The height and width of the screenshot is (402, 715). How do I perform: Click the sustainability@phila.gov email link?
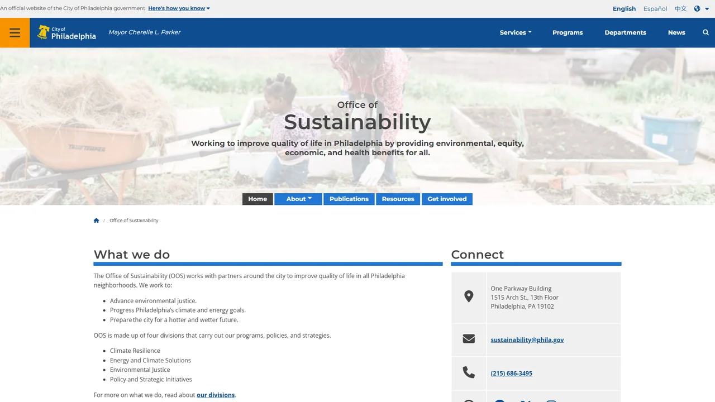(527, 339)
